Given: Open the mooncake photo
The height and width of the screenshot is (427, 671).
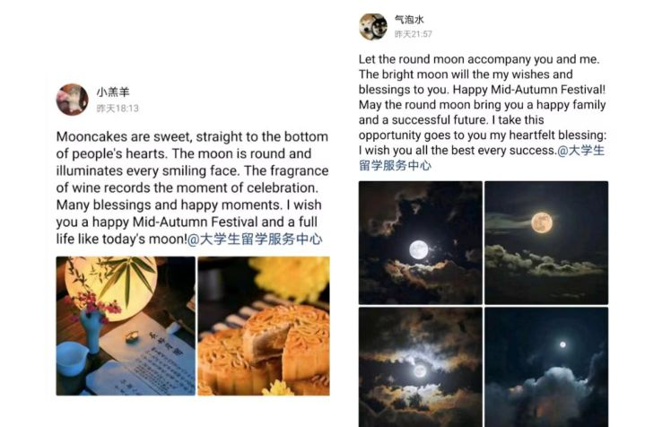Looking at the screenshot, I should pos(263,326).
